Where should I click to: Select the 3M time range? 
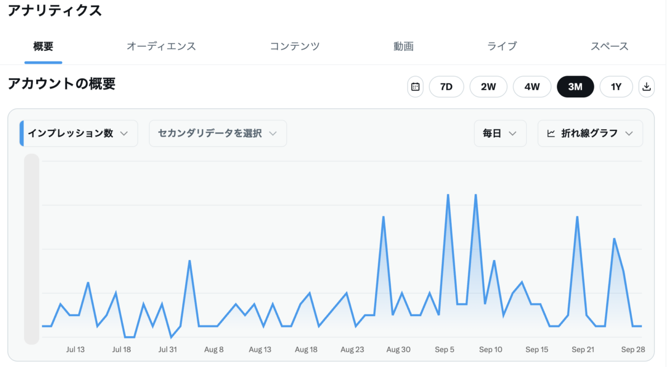click(x=575, y=87)
